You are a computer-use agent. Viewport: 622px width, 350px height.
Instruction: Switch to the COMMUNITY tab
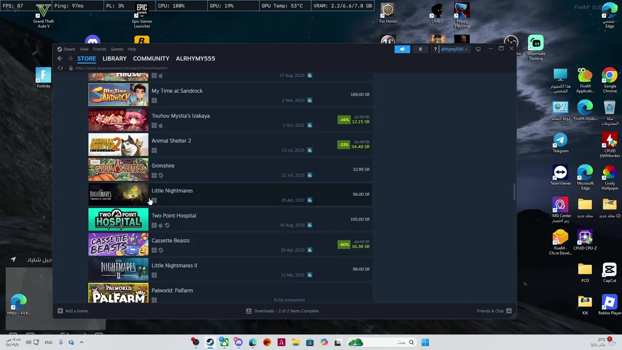point(151,58)
